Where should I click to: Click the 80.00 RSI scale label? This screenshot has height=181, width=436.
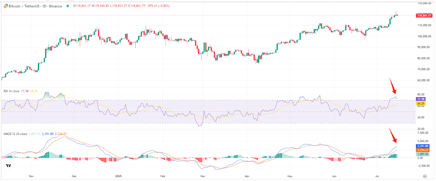[x=421, y=95]
